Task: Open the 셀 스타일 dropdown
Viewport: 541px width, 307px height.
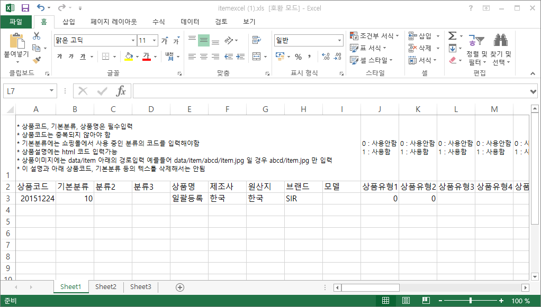Action: (x=371, y=60)
